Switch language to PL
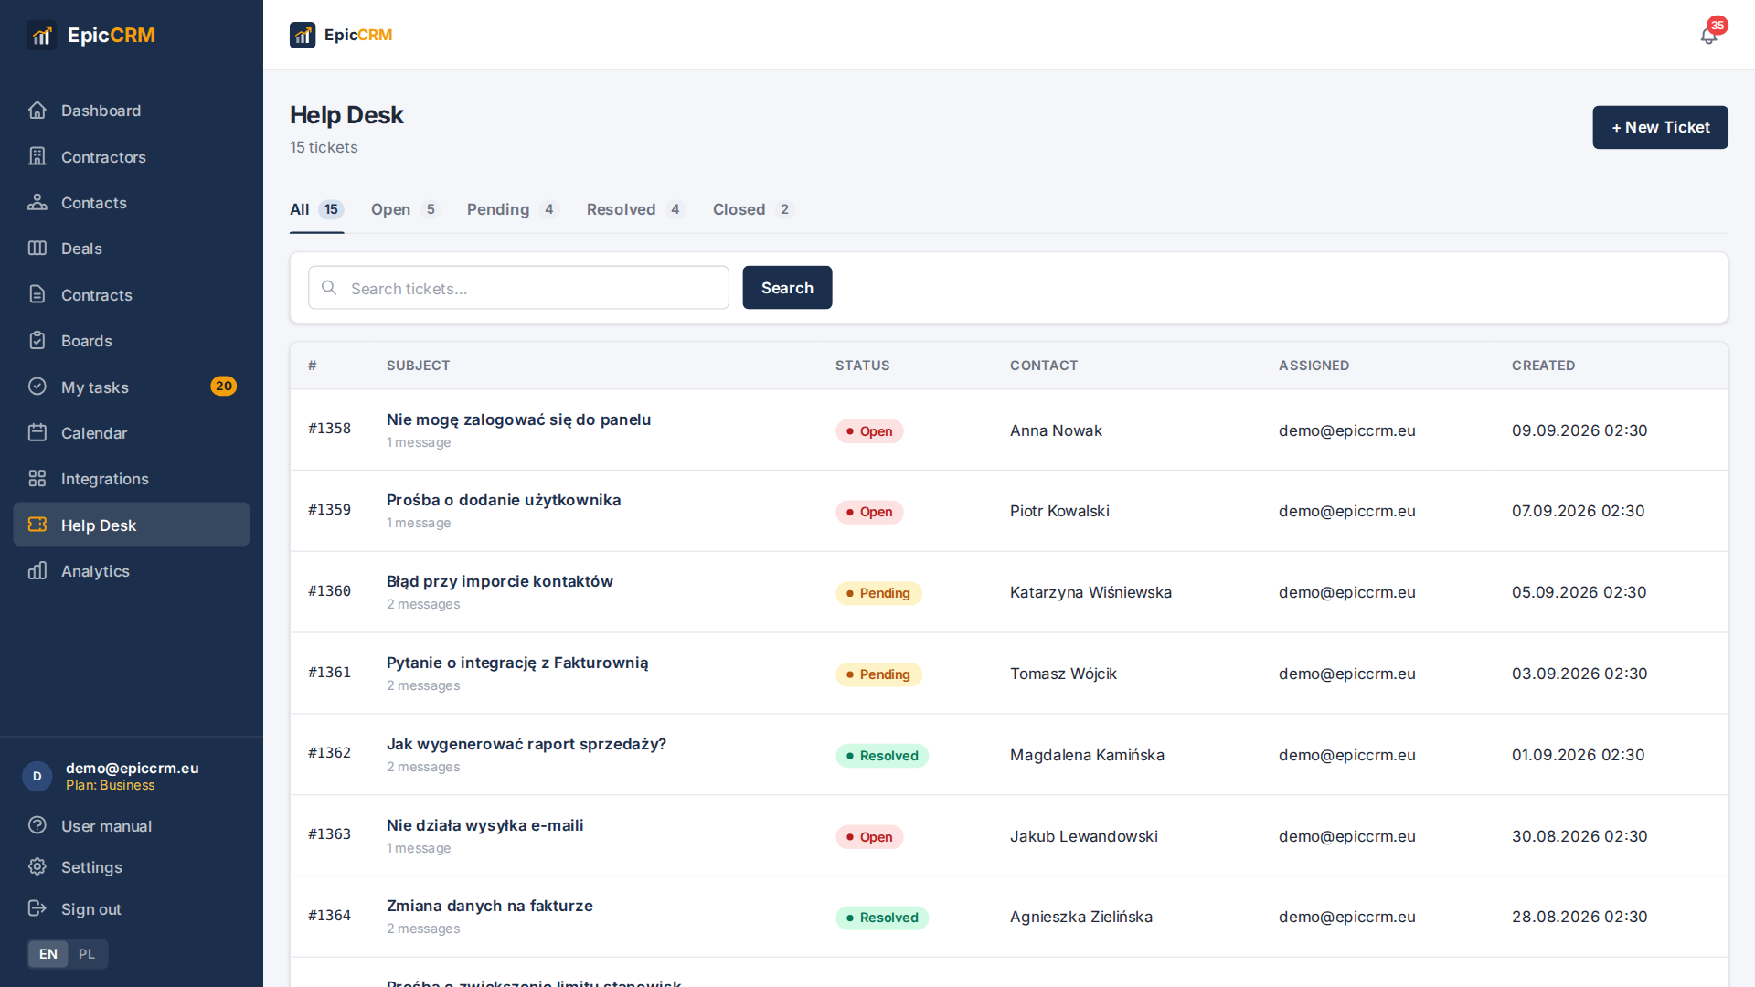 [87, 953]
